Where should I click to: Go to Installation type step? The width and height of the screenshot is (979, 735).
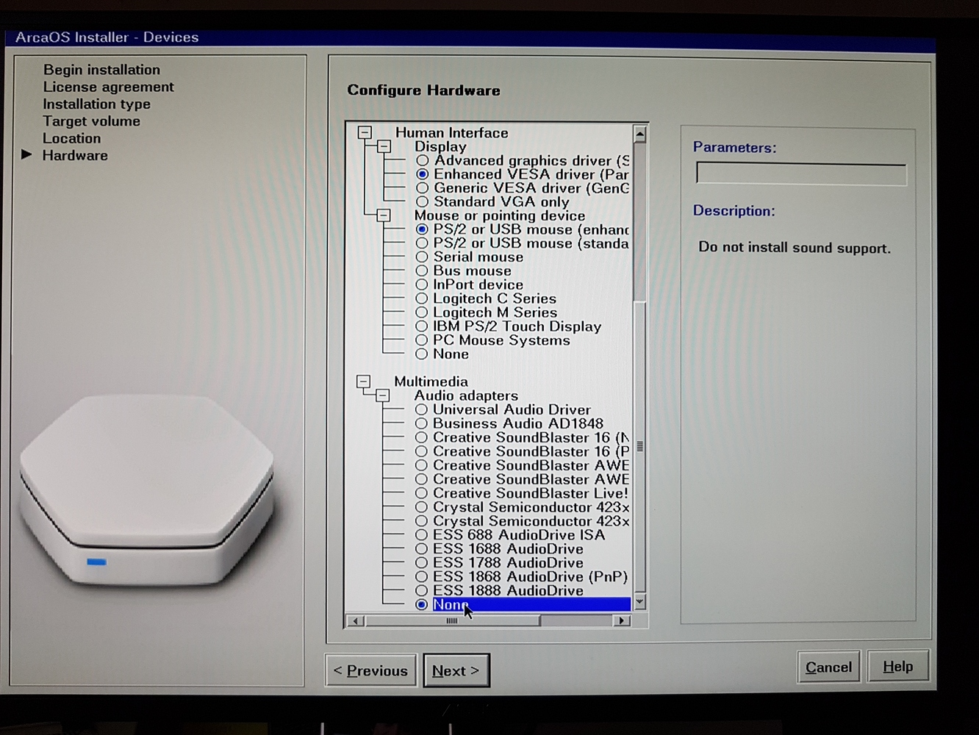click(x=96, y=104)
